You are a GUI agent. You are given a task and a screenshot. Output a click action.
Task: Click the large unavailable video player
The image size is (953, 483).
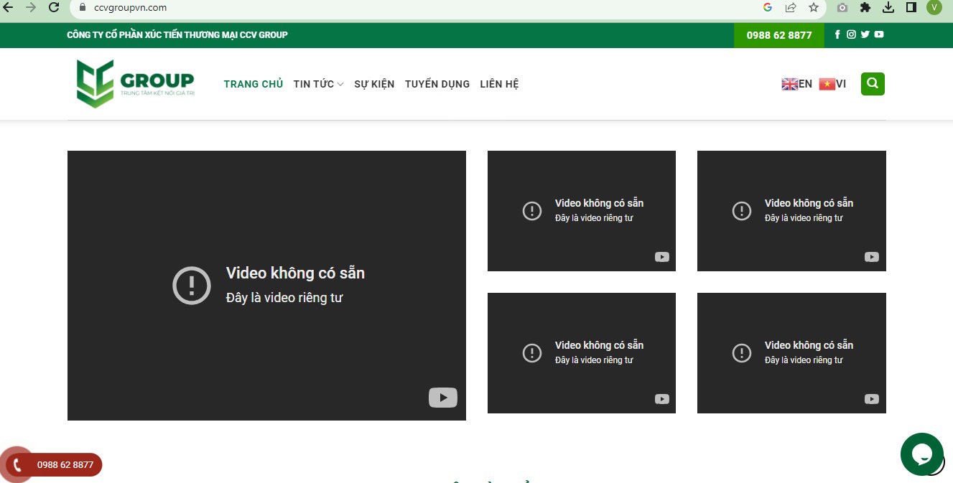(266, 285)
